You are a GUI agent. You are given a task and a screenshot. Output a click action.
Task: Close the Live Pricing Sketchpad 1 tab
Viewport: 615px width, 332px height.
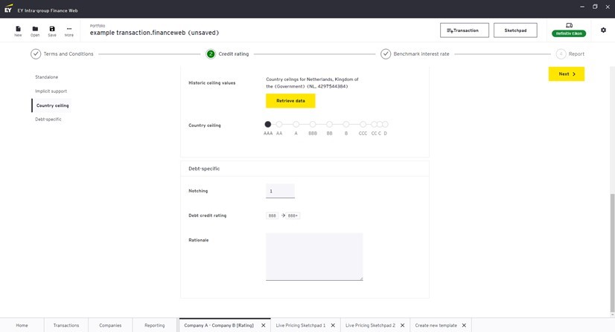click(x=332, y=325)
